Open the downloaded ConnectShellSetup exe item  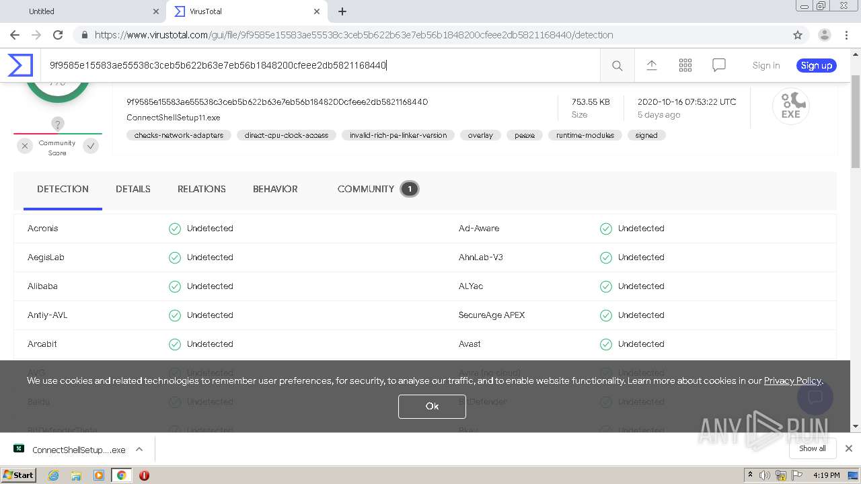pos(69,450)
